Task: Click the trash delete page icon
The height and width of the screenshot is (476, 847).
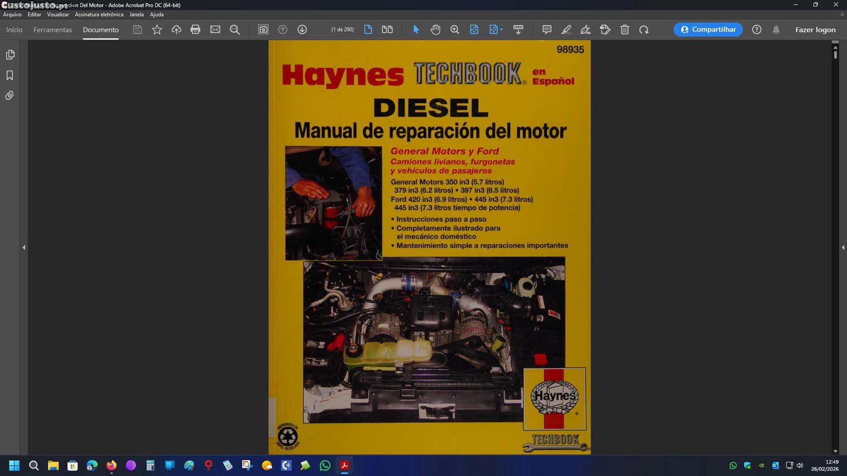Action: click(x=625, y=30)
